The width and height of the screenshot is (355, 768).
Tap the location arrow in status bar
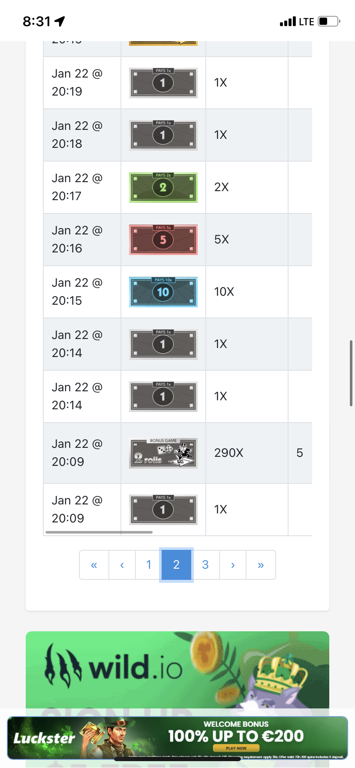60,21
